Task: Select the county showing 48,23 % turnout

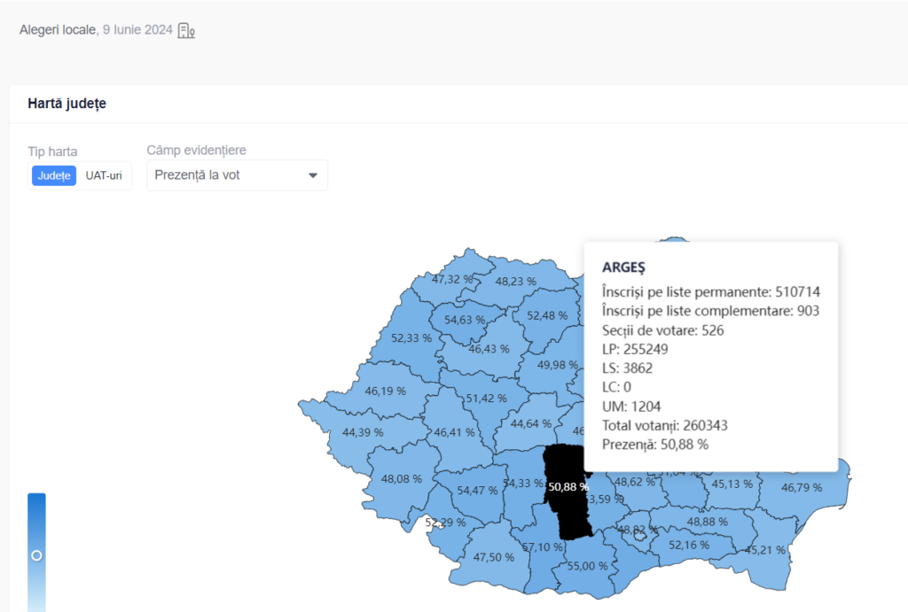Action: 515,281
